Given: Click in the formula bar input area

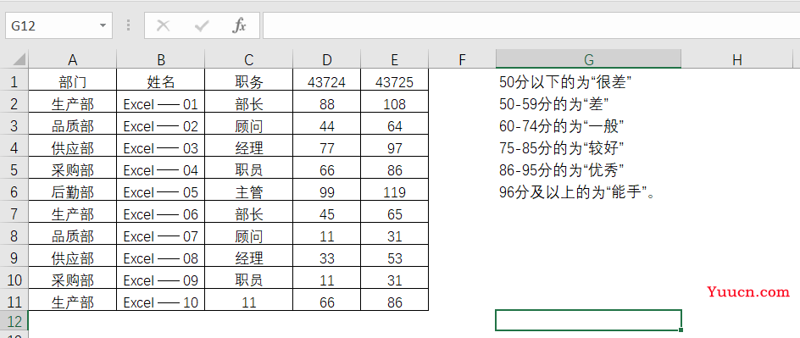Looking at the screenshot, I should point(531,25).
